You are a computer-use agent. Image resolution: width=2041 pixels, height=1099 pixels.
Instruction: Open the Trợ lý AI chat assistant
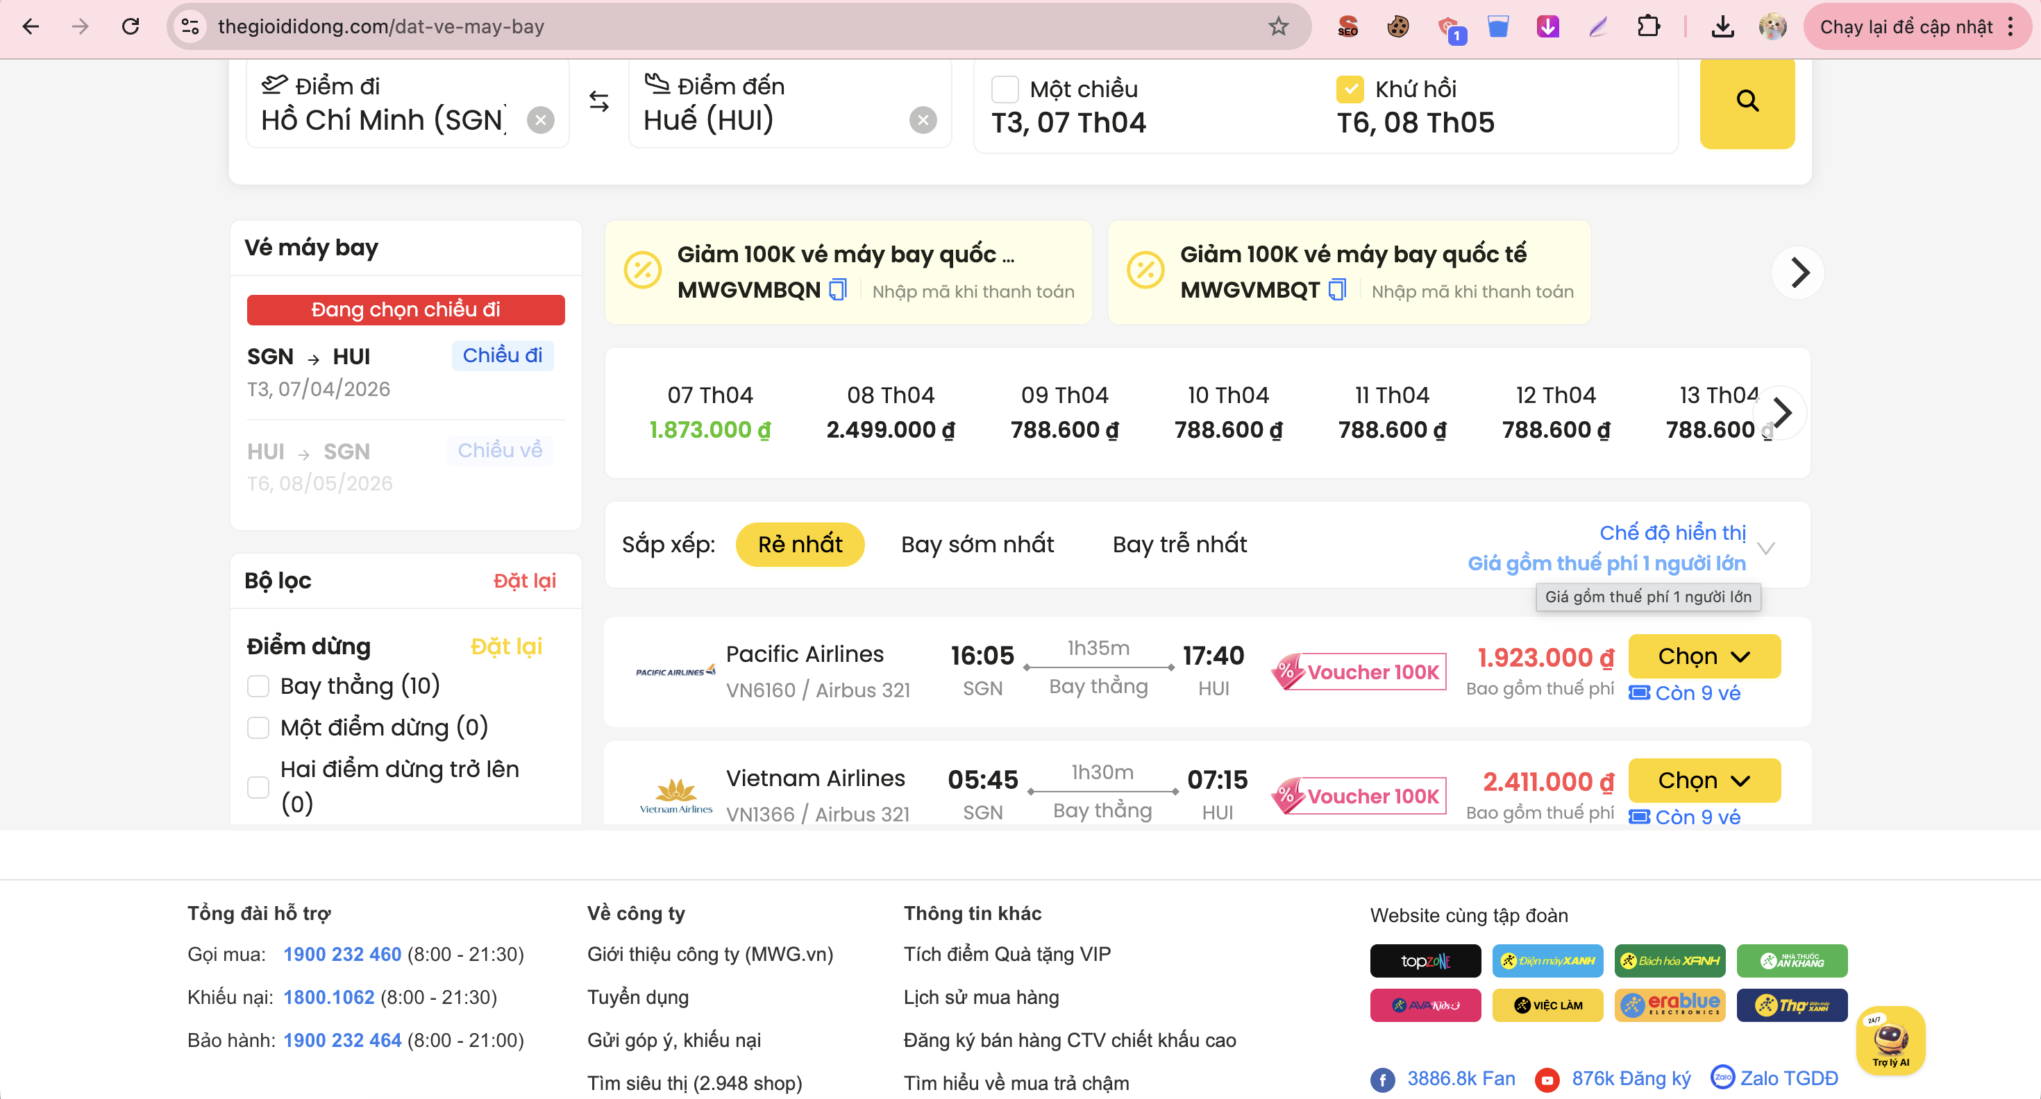[1890, 1041]
